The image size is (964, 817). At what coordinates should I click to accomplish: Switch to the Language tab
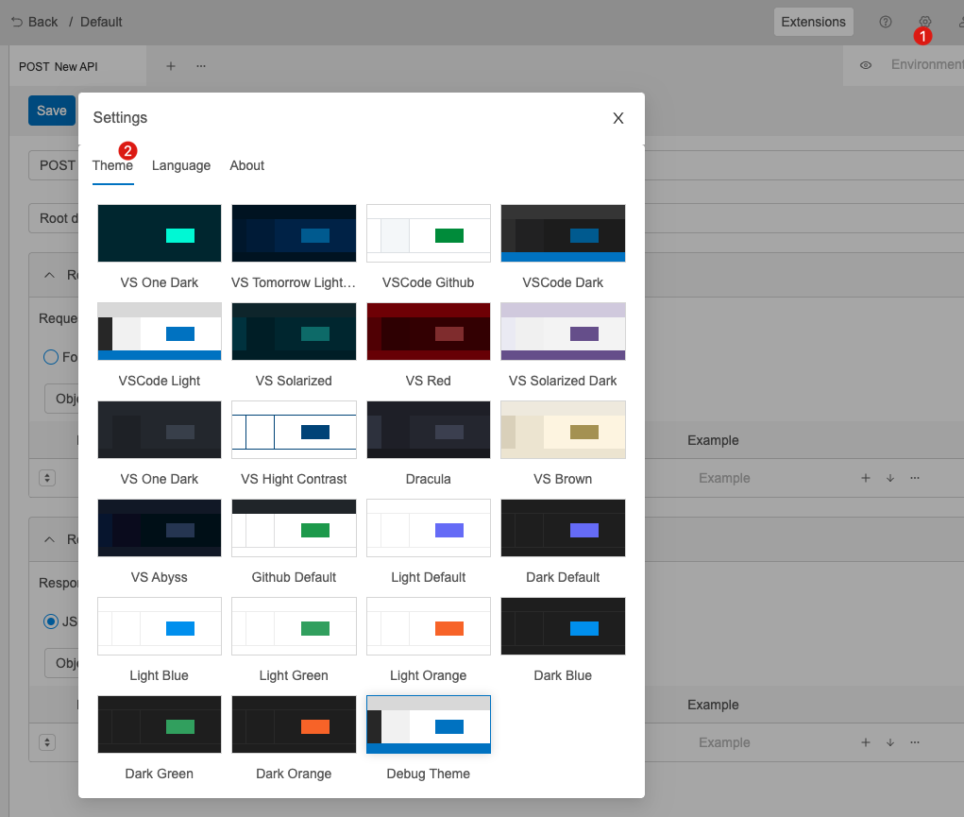[180, 165]
